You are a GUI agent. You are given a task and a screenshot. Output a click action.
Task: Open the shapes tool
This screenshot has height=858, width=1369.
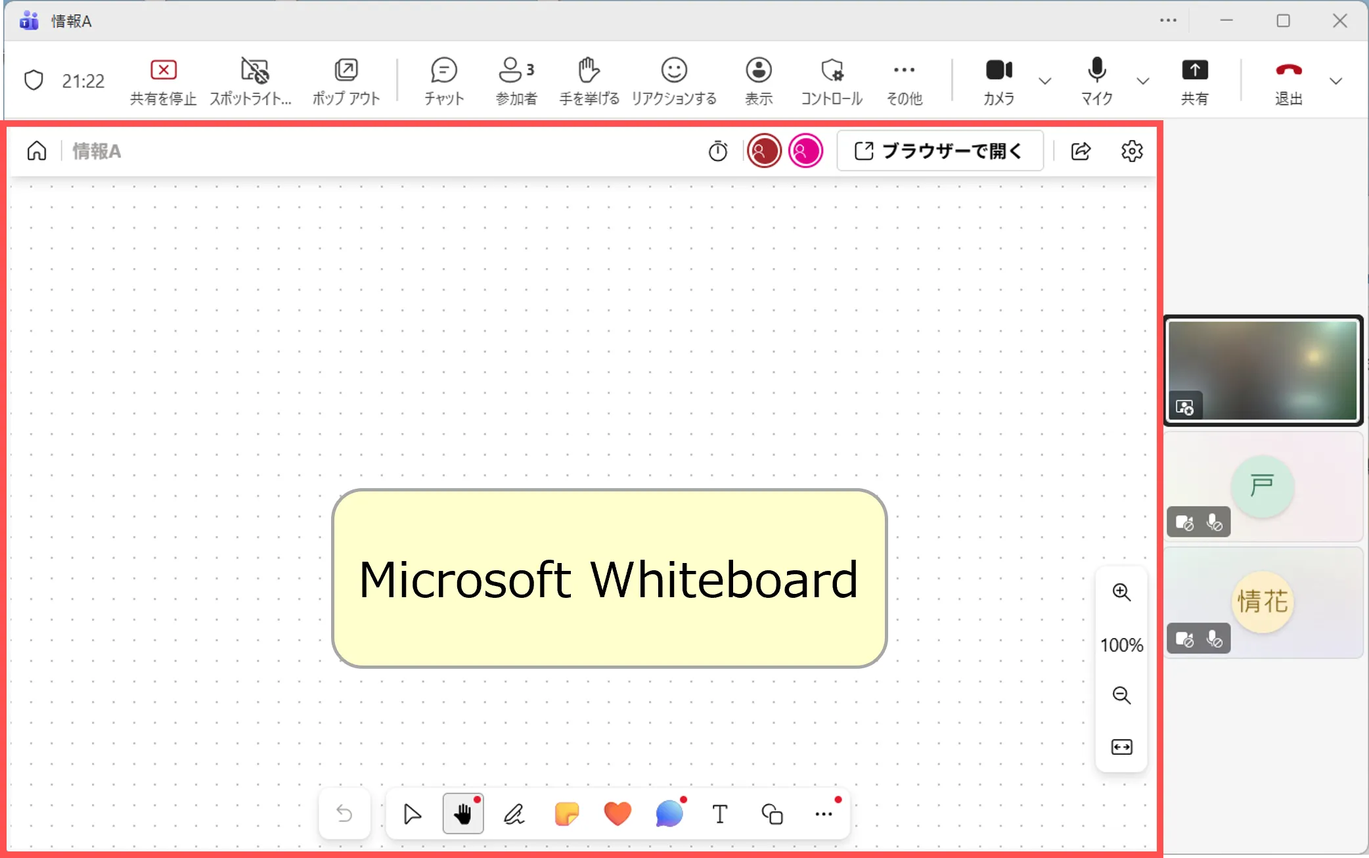point(772,814)
